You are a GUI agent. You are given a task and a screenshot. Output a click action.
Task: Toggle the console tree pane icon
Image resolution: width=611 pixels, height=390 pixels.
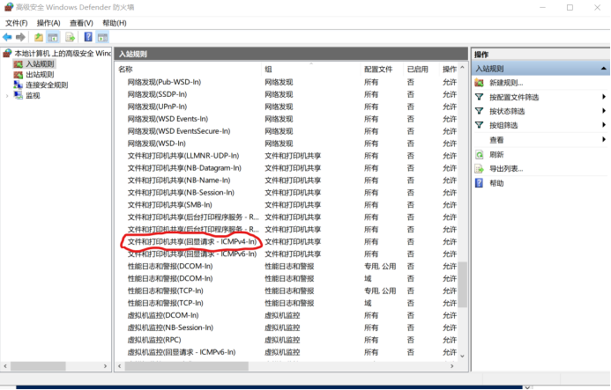coord(53,37)
